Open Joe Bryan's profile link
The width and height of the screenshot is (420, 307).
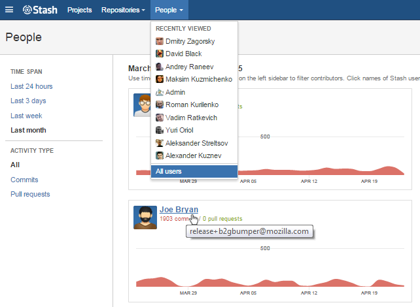[x=179, y=210]
